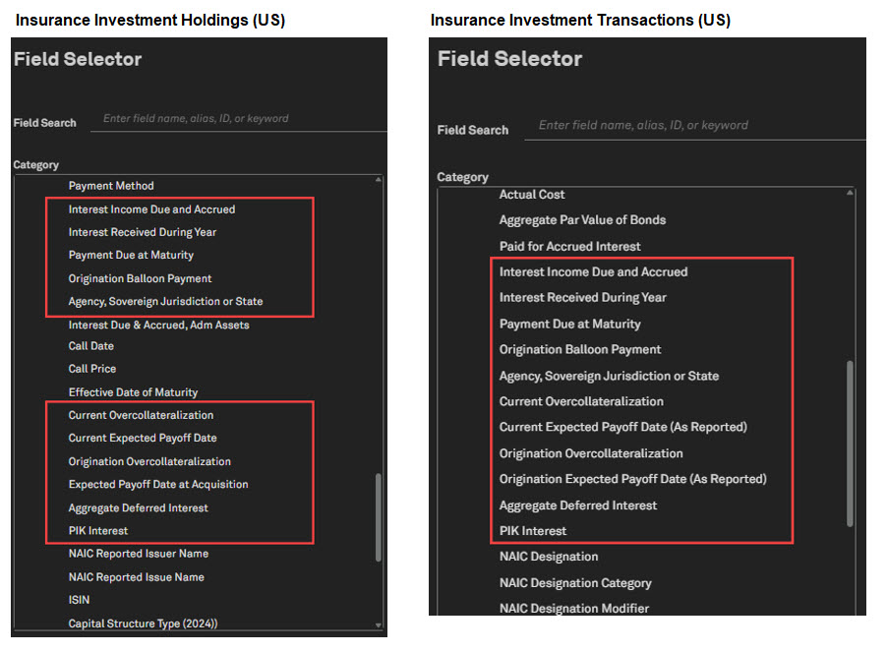This screenshot has width=887, height=653.
Task: Select Payment Method field in Holdings
Action: tap(111, 186)
